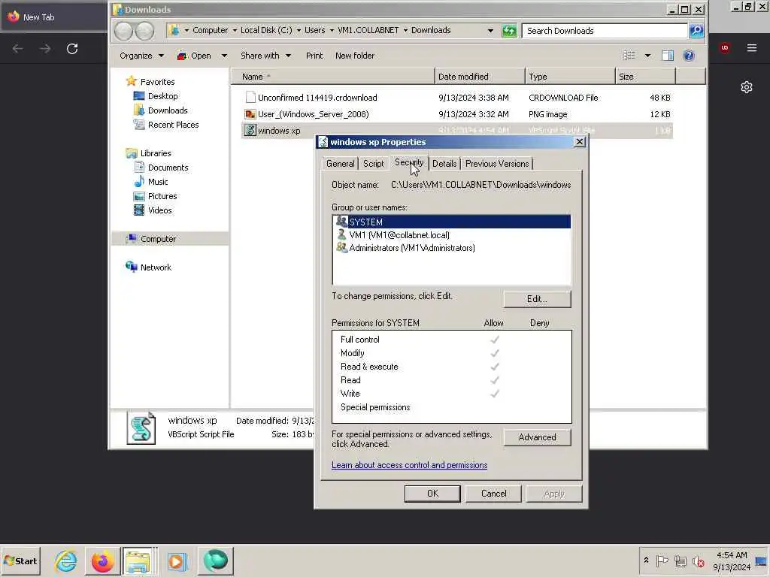Click the Edit... permissions button
The width and height of the screenshot is (770, 577).
click(x=537, y=299)
